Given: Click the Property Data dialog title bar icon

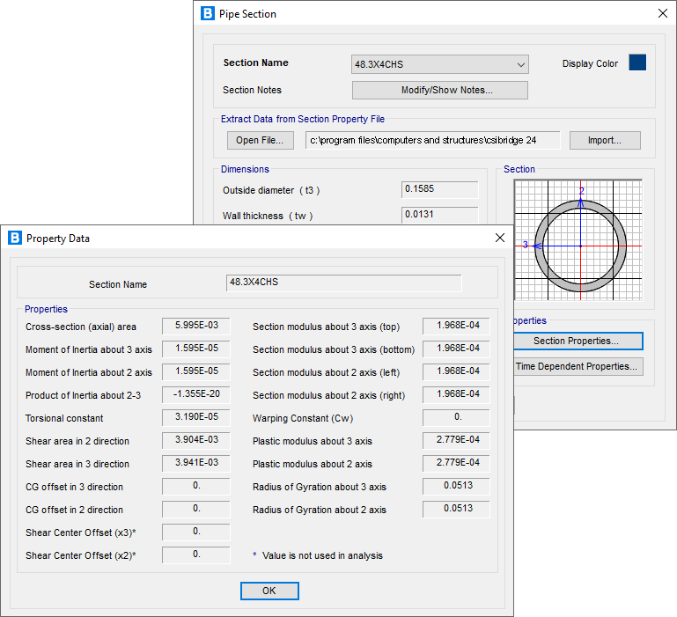Looking at the screenshot, I should tap(14, 238).
